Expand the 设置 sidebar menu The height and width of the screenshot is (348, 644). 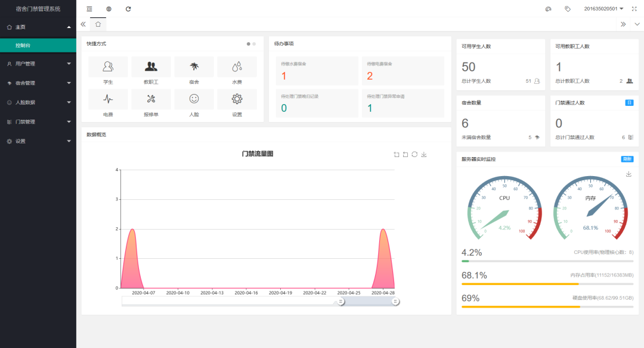[x=38, y=141]
